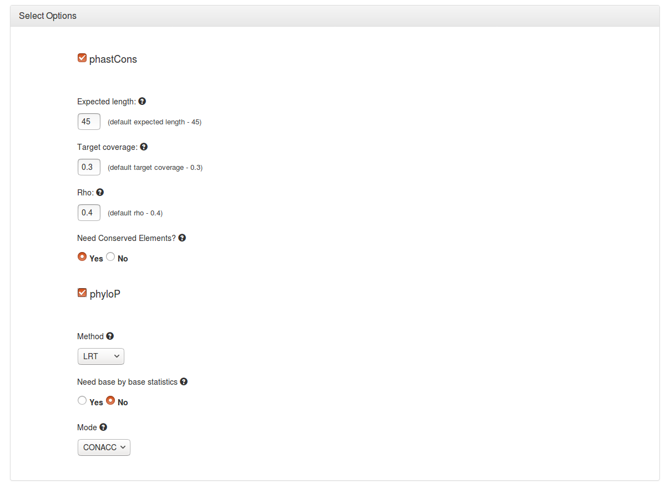
Task: Click the phyloP label text
Action: tap(105, 294)
